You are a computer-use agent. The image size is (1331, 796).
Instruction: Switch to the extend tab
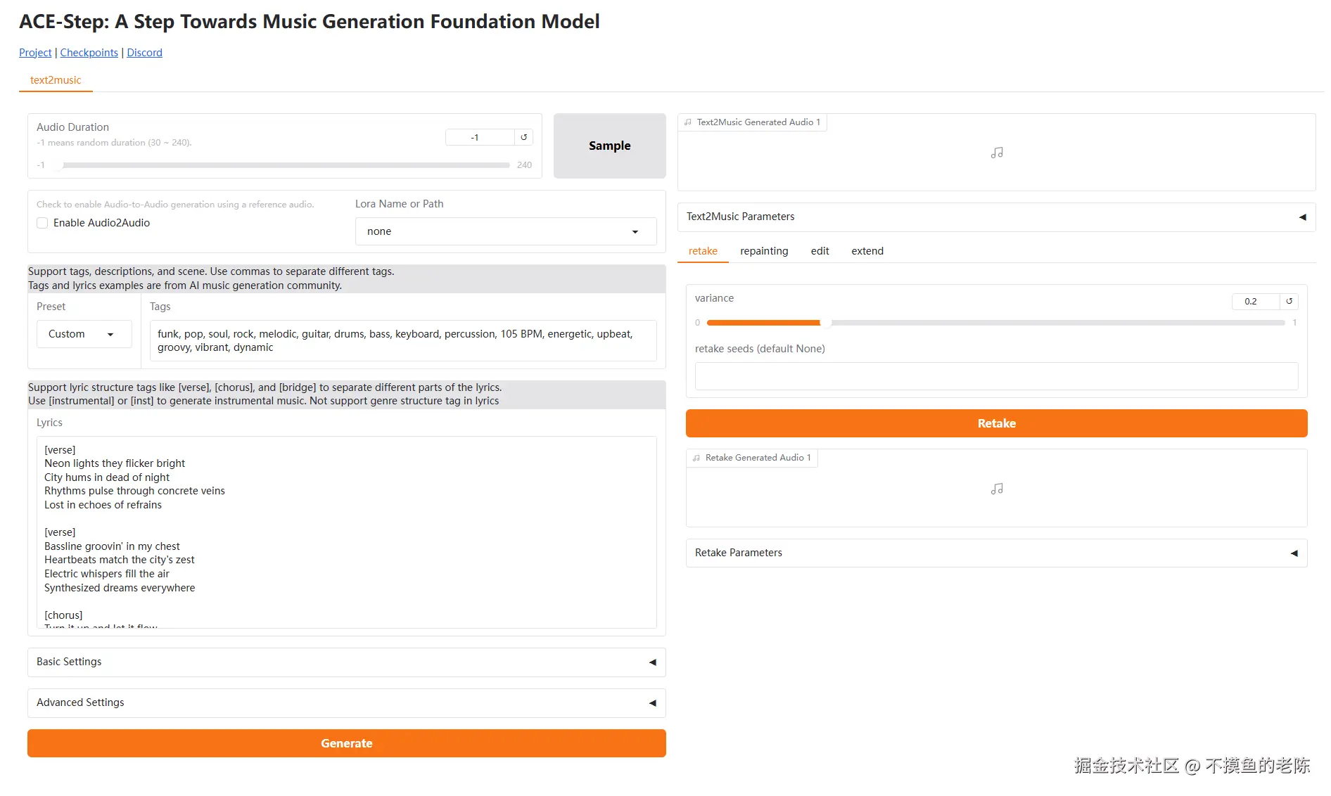click(x=867, y=251)
